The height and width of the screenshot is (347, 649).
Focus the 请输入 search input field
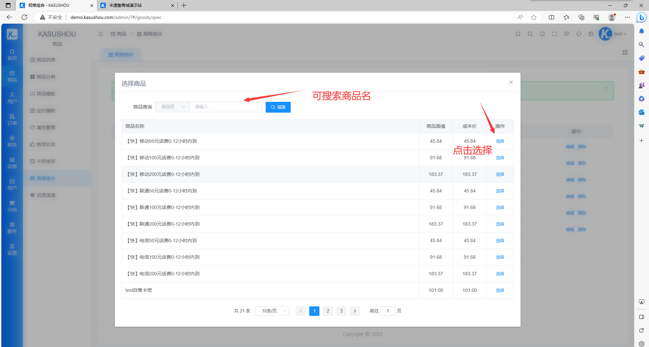(226, 107)
